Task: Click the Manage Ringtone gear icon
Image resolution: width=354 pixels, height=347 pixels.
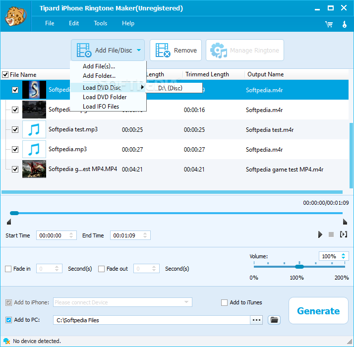Action: 218,50
